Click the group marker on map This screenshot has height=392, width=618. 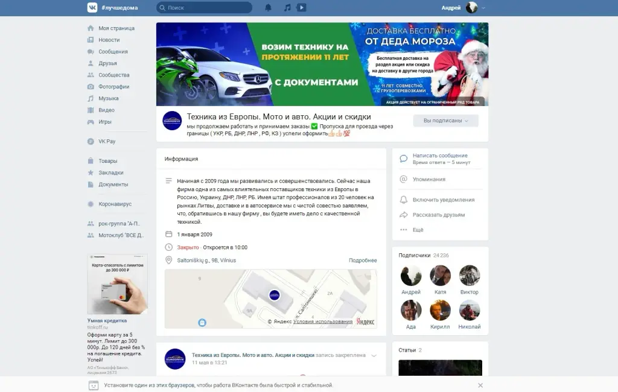(275, 295)
